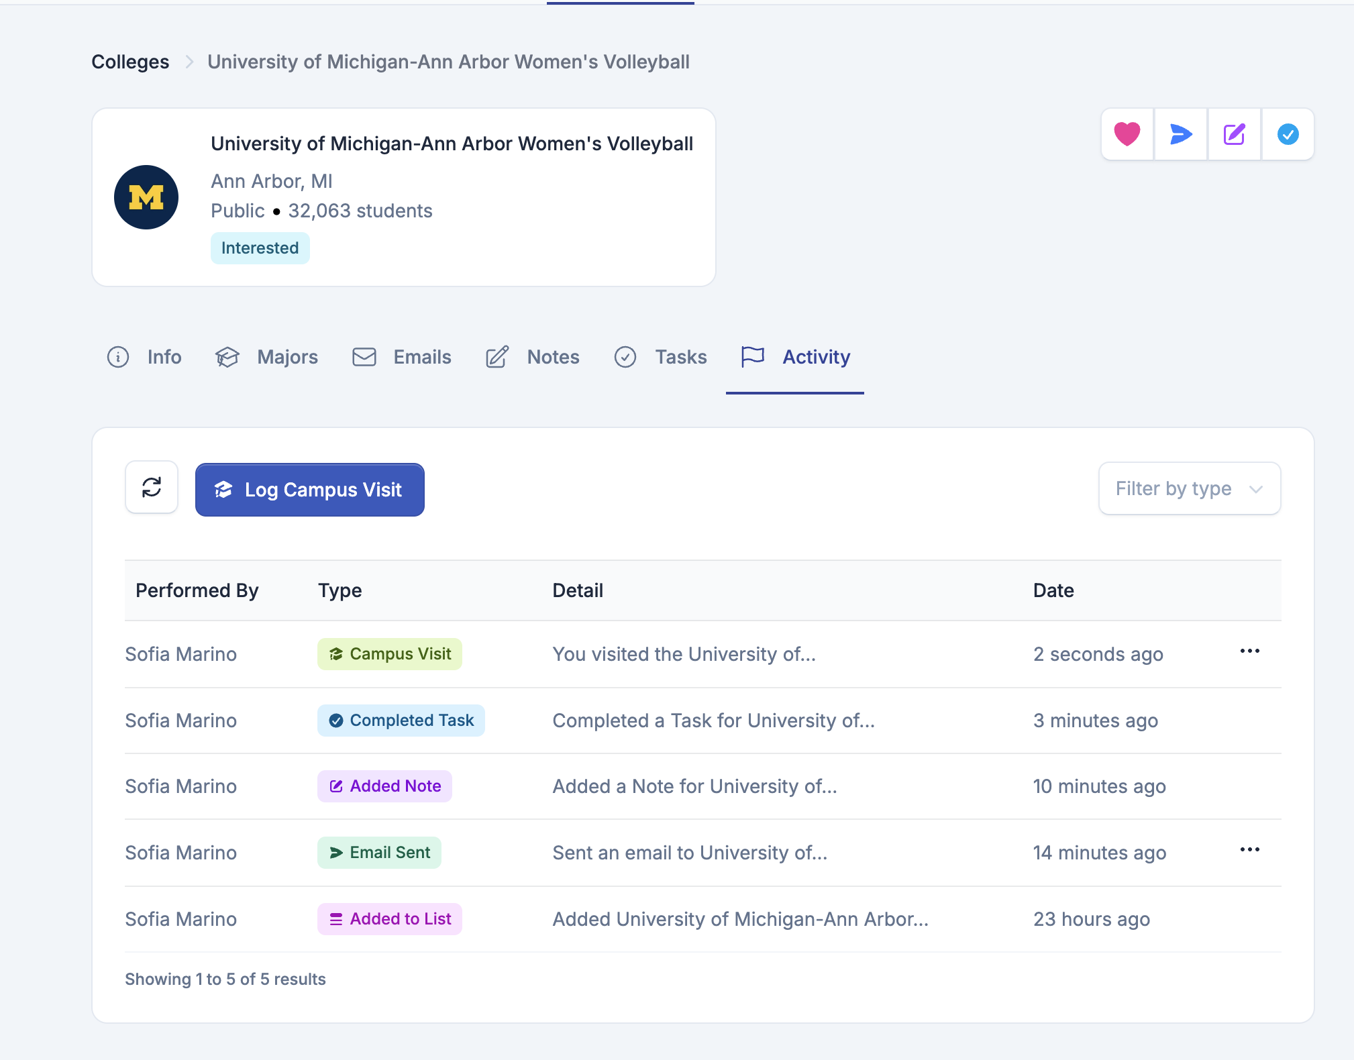
Task: Click Sofia Marino in Campus Visit row
Action: [181, 654]
